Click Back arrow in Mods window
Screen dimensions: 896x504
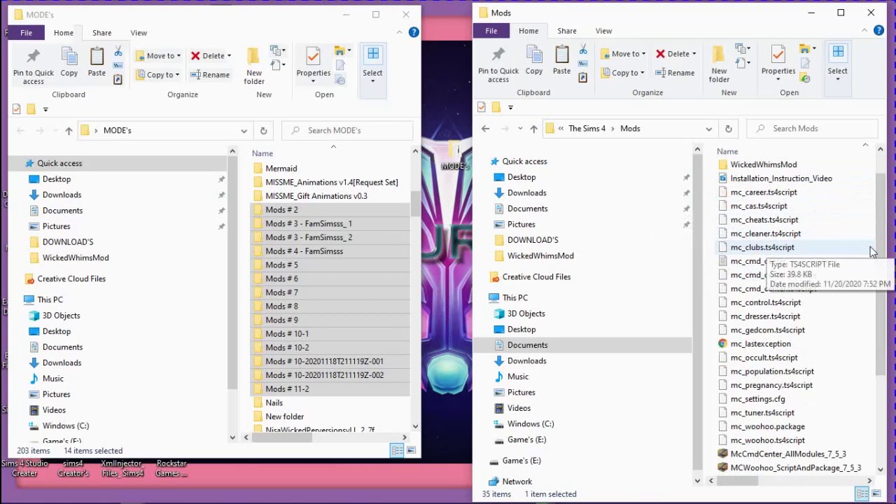485,129
